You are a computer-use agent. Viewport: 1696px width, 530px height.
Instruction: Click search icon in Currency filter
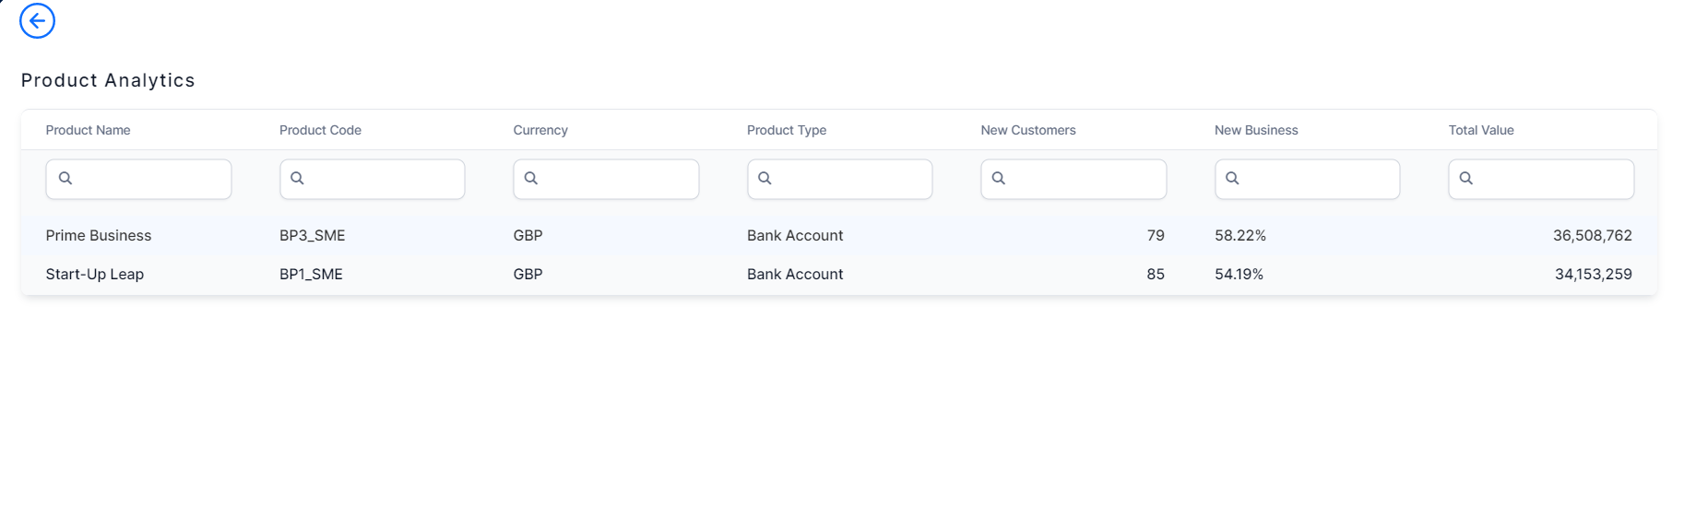click(x=531, y=178)
